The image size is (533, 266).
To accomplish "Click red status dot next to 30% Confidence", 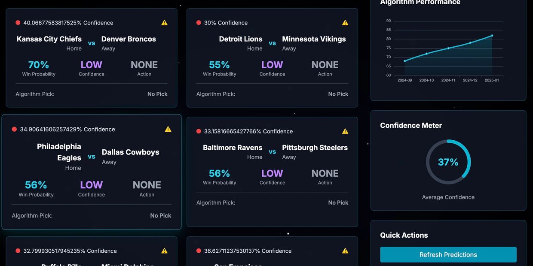I will pyautogui.click(x=199, y=23).
